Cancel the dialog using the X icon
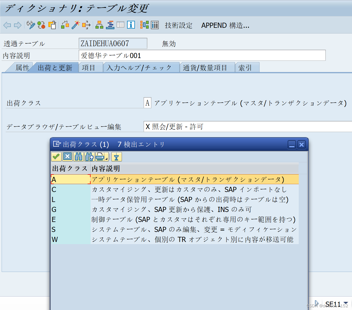 pyautogui.click(x=67, y=157)
